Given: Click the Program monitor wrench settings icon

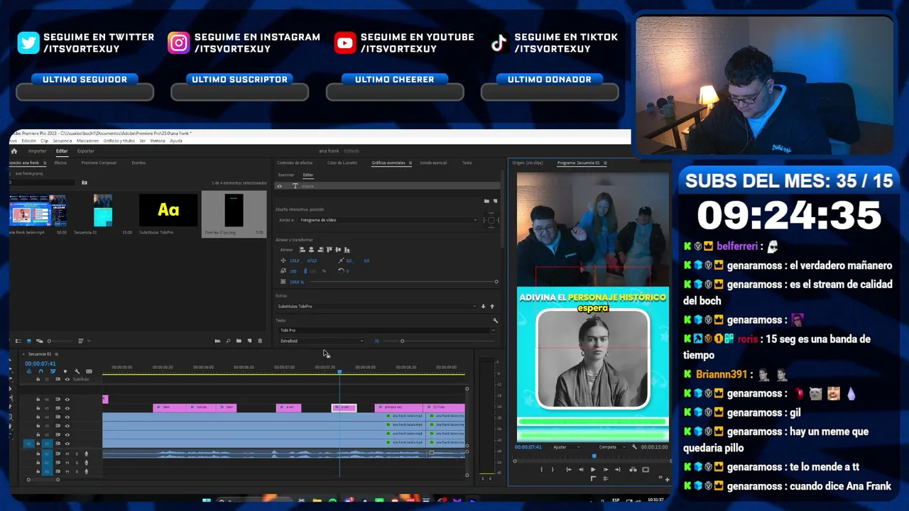Looking at the screenshot, I should [634, 447].
